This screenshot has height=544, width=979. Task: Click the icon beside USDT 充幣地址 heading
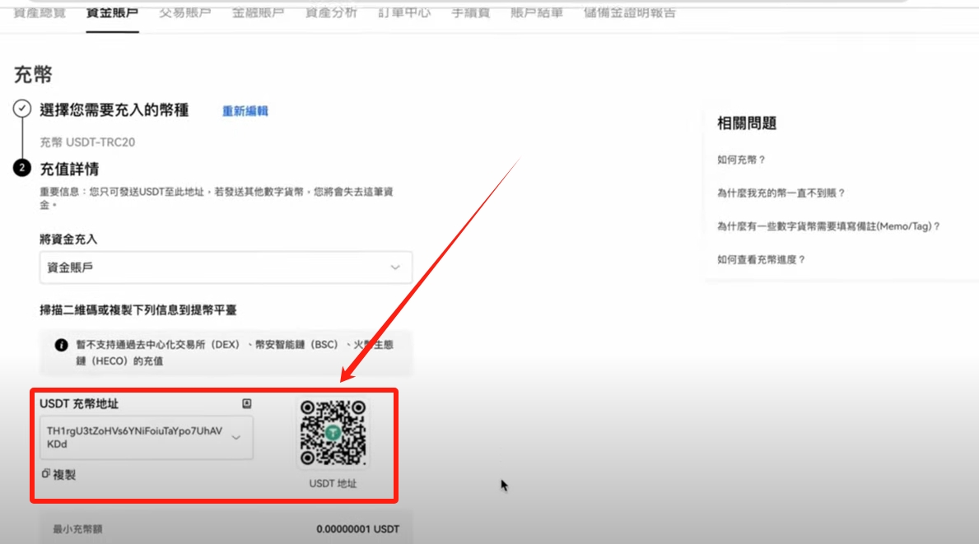pos(247,403)
